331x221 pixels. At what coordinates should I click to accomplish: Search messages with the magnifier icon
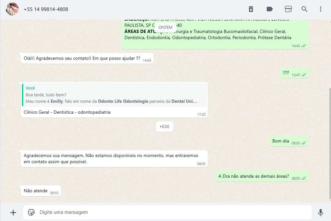pyautogui.click(x=305, y=9)
